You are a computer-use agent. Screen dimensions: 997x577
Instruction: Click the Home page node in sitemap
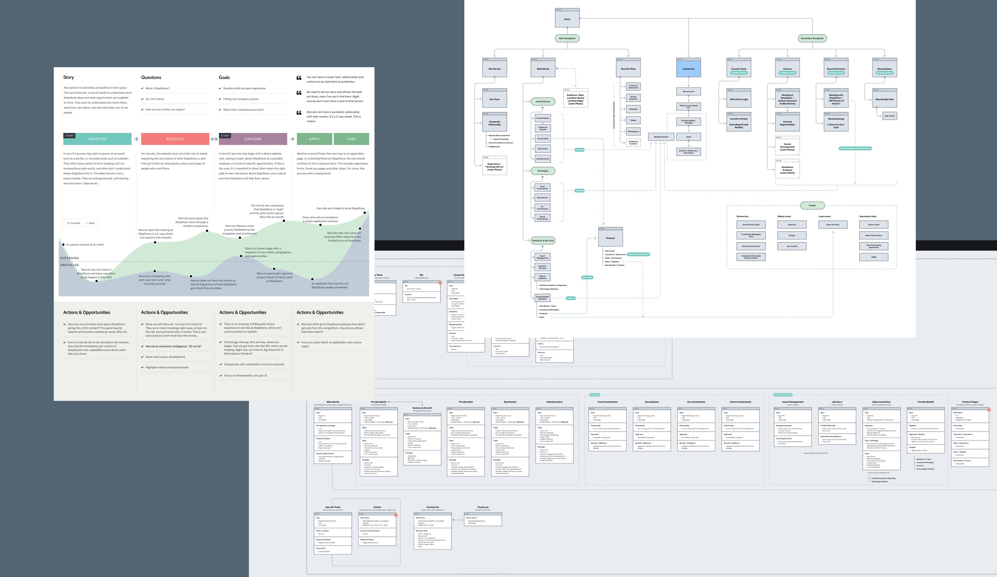(567, 18)
